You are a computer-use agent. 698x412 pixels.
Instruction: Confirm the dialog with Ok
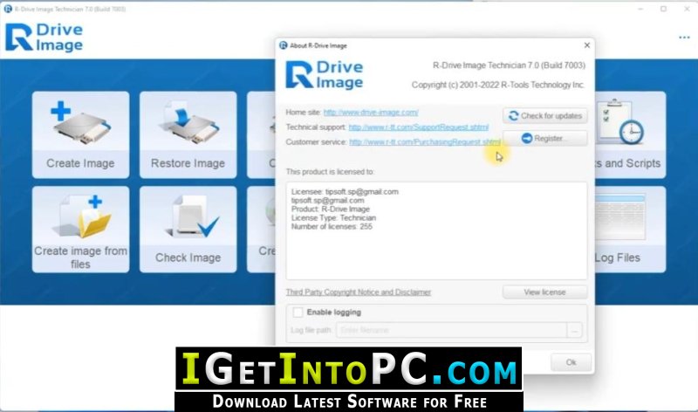[571, 362]
